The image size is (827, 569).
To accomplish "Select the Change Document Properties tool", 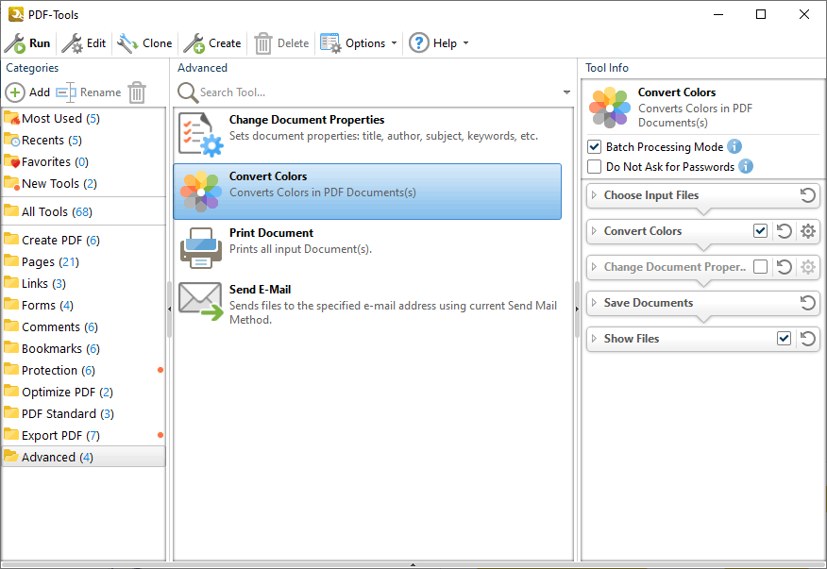I will pos(367,135).
